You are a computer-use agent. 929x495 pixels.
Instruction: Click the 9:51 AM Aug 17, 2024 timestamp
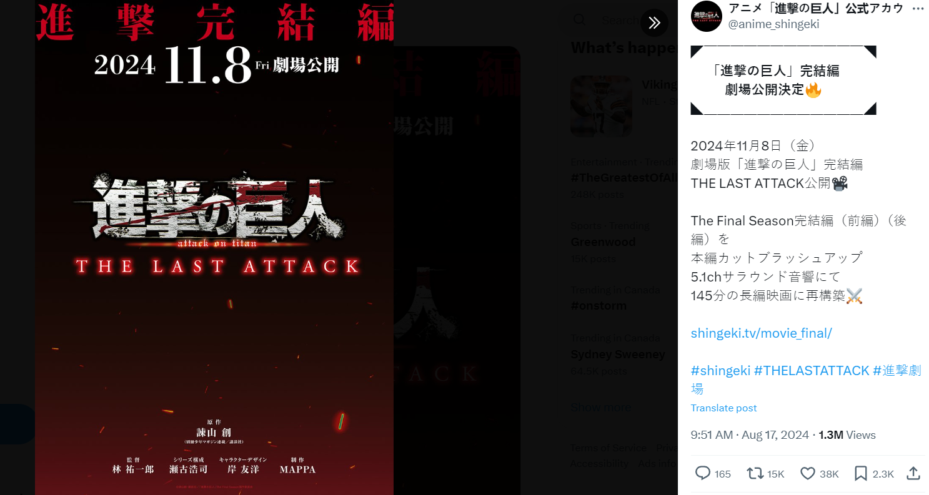[750, 435]
